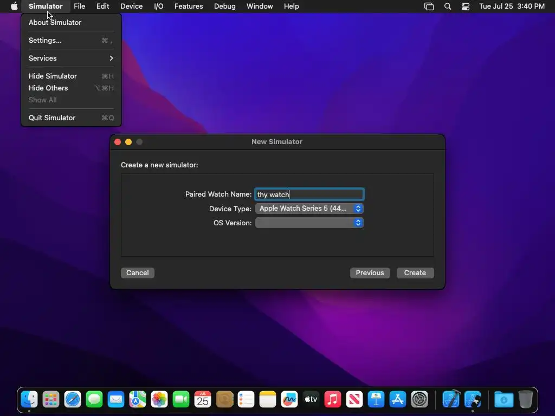This screenshot has height=416, width=555.
Task: Open Control Center in menu bar
Action: 466,6
